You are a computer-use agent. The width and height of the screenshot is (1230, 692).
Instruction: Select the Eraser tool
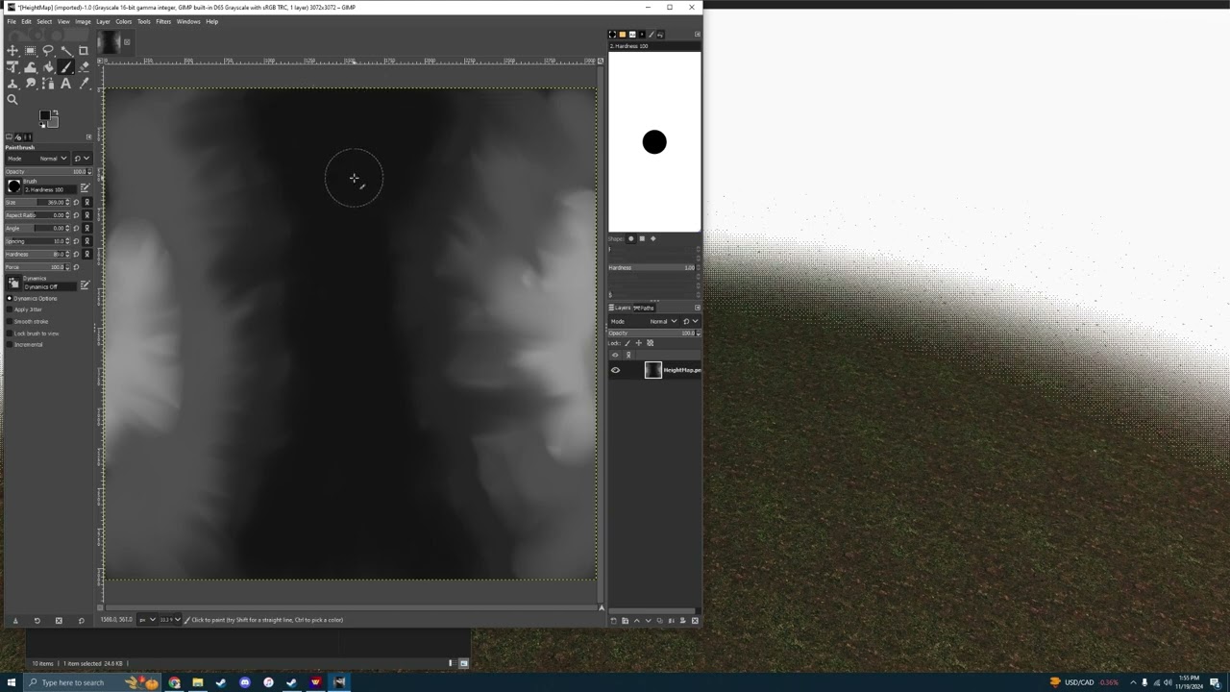coord(84,67)
